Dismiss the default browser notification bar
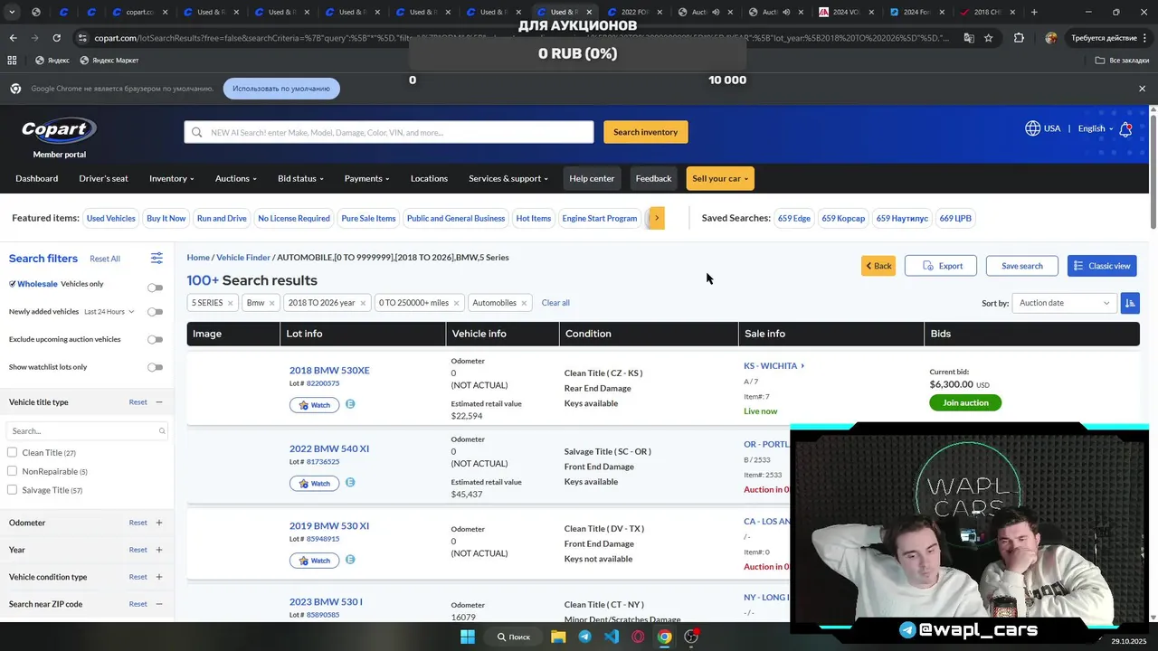 (1142, 89)
